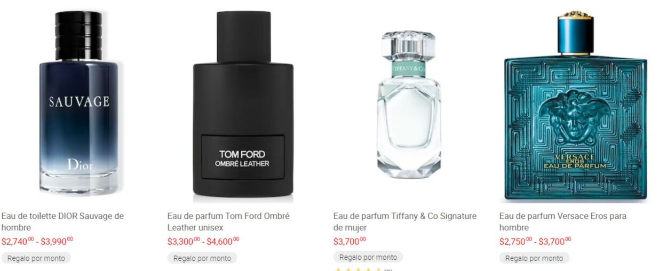Image resolution: width=667 pixels, height=271 pixels.
Task: Open the Tom Ford Ombré Leather bottle image
Action: pos(243,106)
